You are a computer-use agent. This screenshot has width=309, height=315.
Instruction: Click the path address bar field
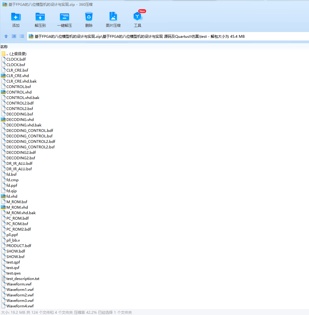(168, 36)
